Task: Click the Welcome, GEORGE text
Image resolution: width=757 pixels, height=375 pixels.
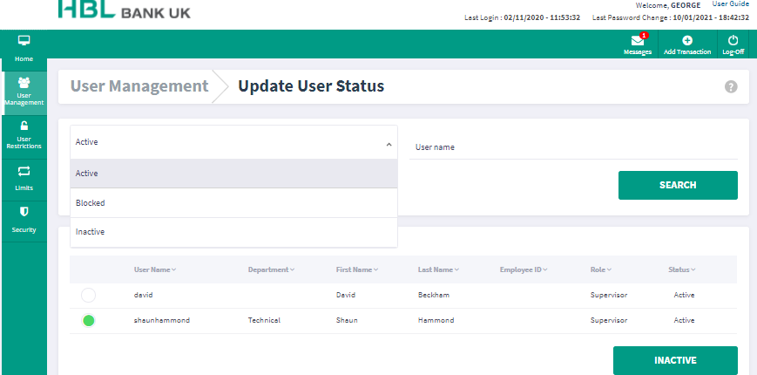Action: click(668, 5)
